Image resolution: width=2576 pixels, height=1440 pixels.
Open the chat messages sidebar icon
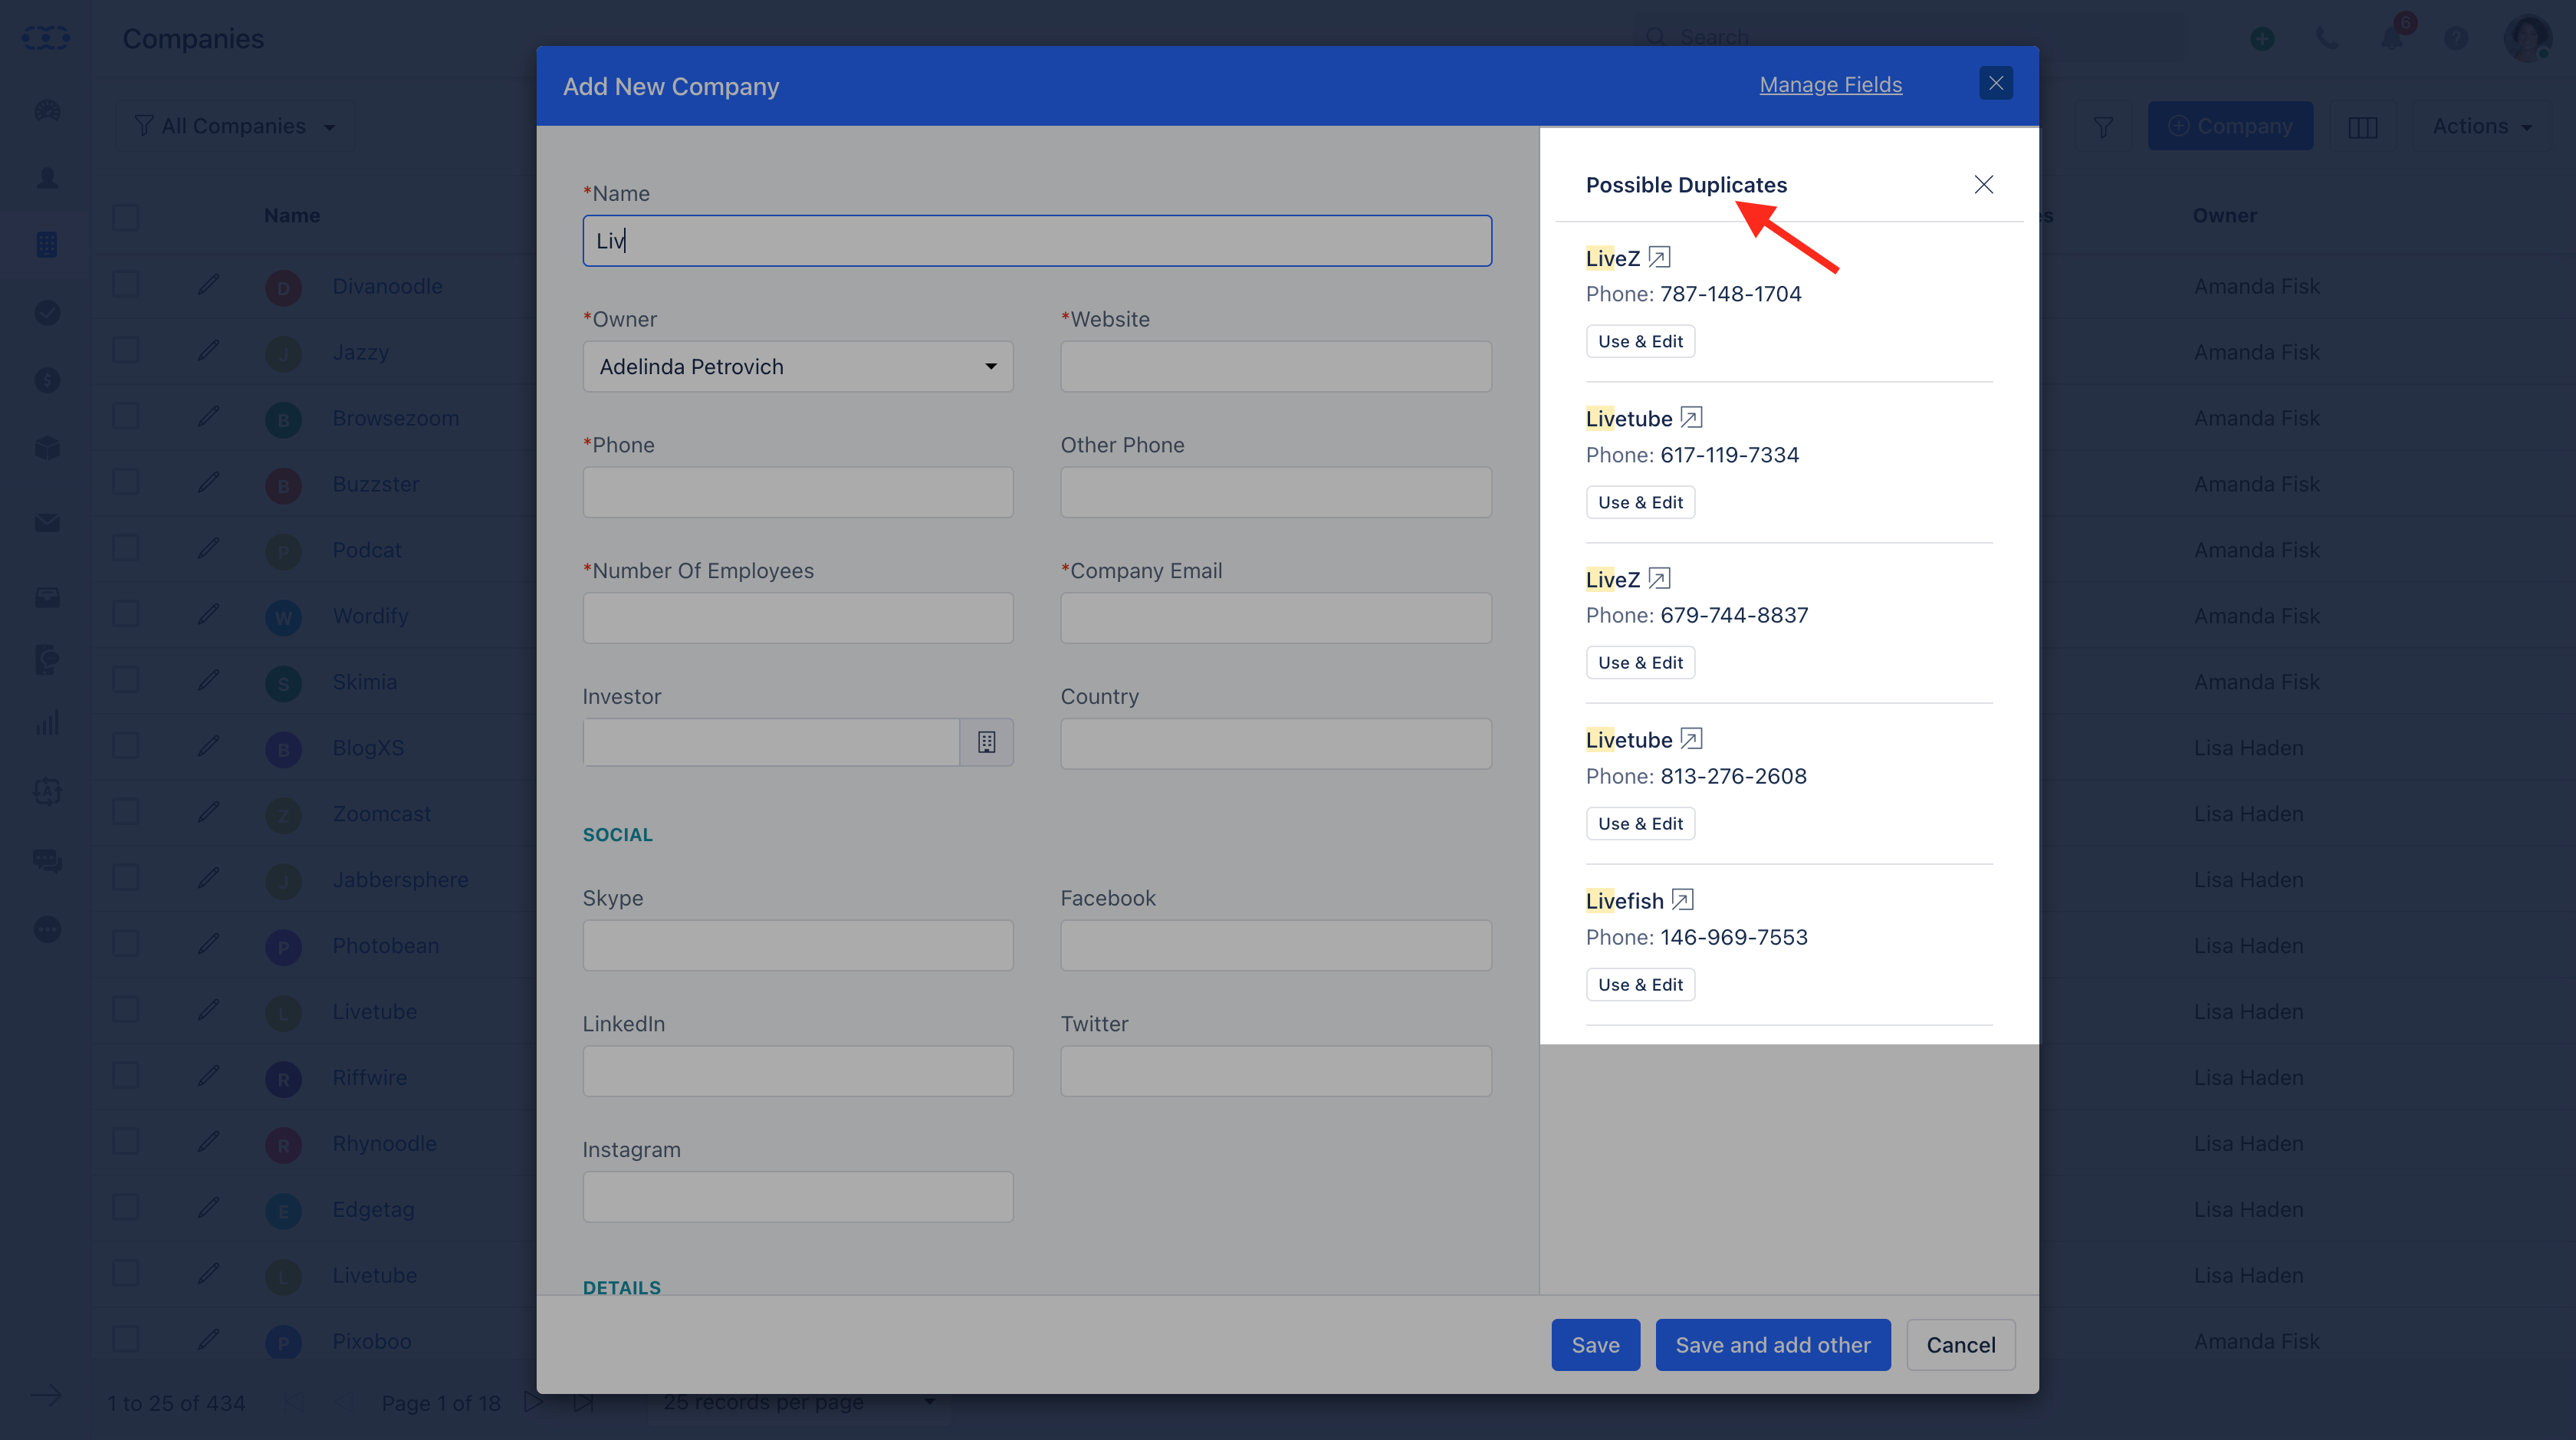[47, 860]
